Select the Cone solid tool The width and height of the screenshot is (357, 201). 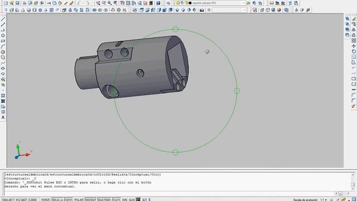(x=23, y=10)
